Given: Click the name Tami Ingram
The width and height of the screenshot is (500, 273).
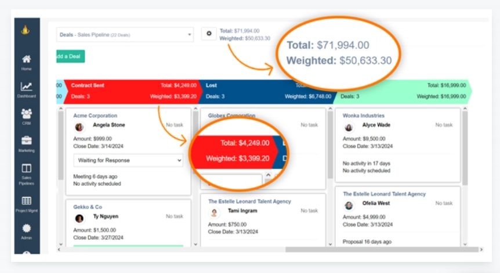Looking at the screenshot, I should pyautogui.click(x=242, y=211).
